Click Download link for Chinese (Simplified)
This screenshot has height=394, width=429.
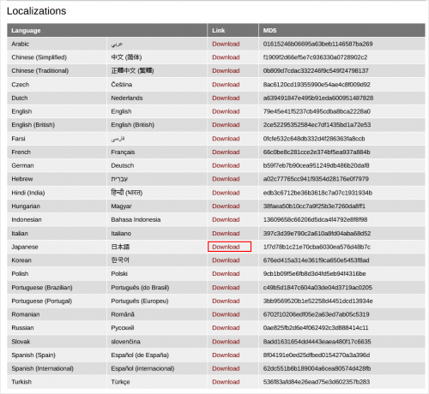226,57
